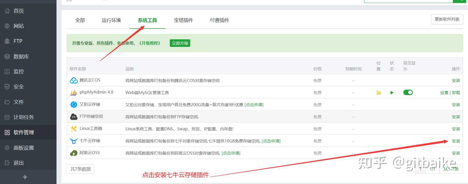Click the 面板设置 gear icon
468x184 pixels.
(7, 148)
